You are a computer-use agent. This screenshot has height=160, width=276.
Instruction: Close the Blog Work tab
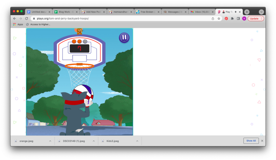pyautogui.click(x=77, y=12)
